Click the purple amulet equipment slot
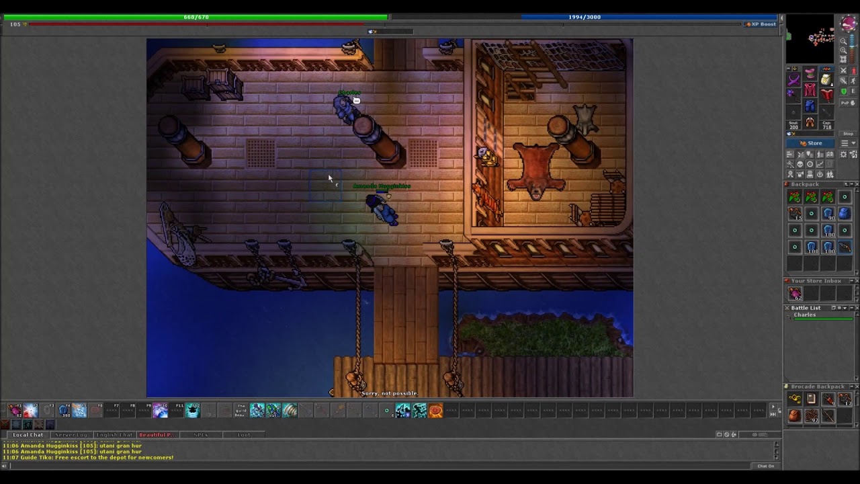Image resolution: width=860 pixels, height=484 pixels. [794, 79]
